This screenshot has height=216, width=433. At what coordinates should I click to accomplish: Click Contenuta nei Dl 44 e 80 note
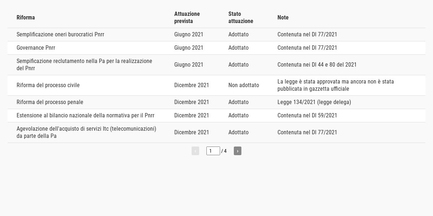coord(317,65)
